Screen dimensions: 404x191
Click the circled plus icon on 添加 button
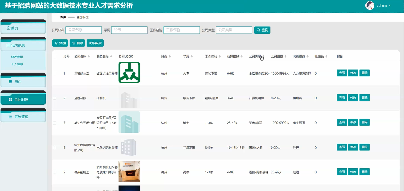56,43
